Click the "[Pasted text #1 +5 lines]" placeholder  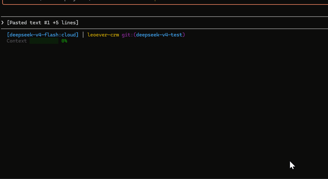click(x=43, y=23)
